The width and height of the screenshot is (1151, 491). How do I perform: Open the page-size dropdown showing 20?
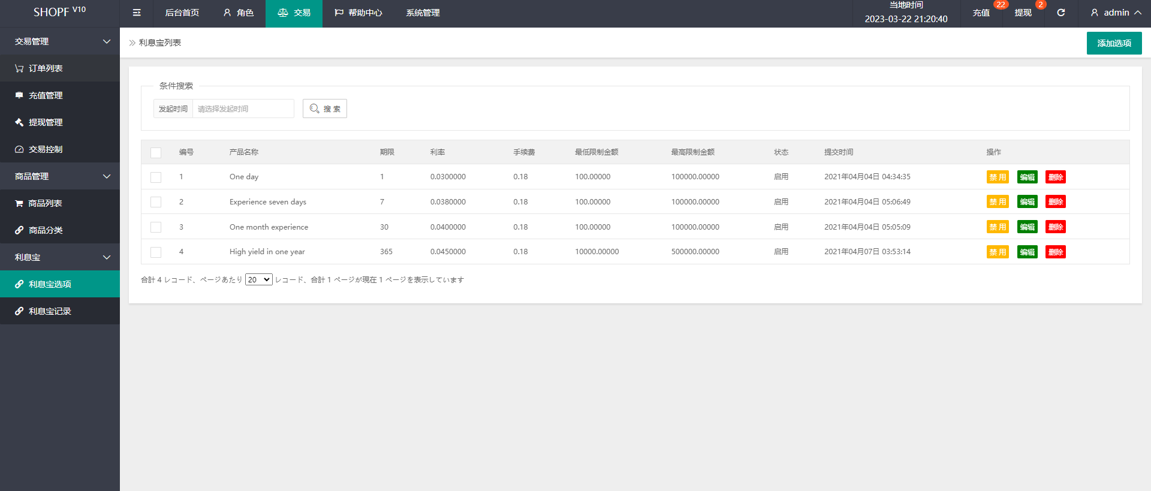coord(258,279)
